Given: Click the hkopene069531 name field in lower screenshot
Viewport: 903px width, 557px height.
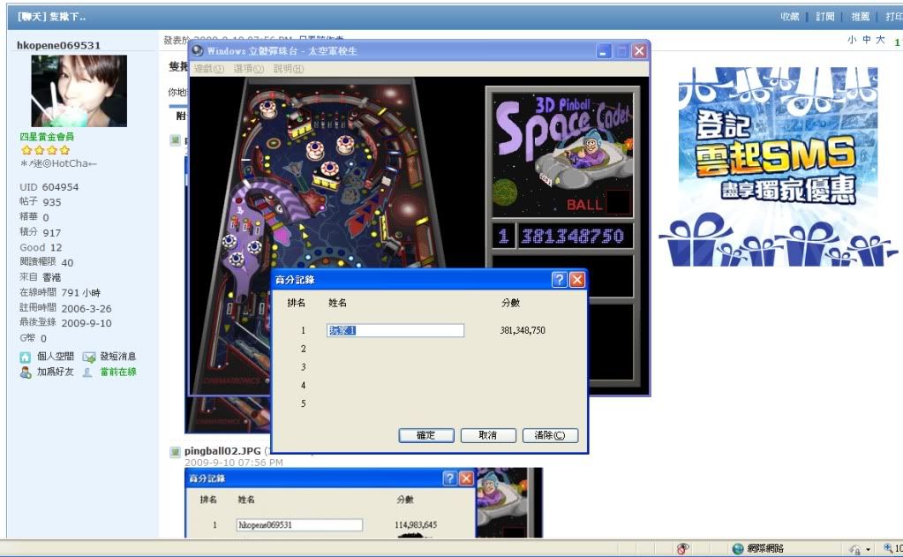Looking at the screenshot, I should (x=299, y=524).
